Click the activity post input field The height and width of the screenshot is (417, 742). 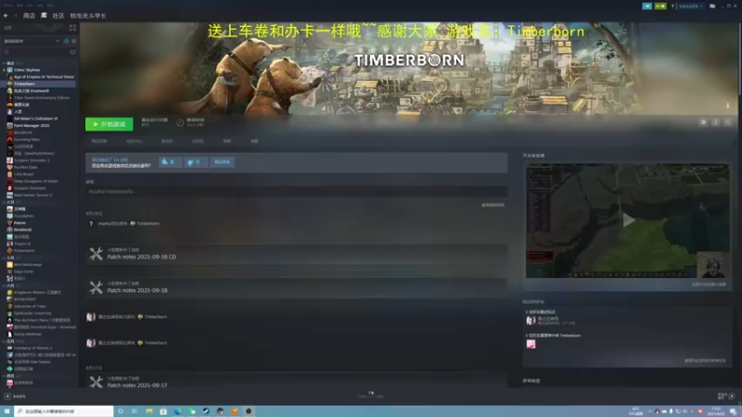(296, 192)
